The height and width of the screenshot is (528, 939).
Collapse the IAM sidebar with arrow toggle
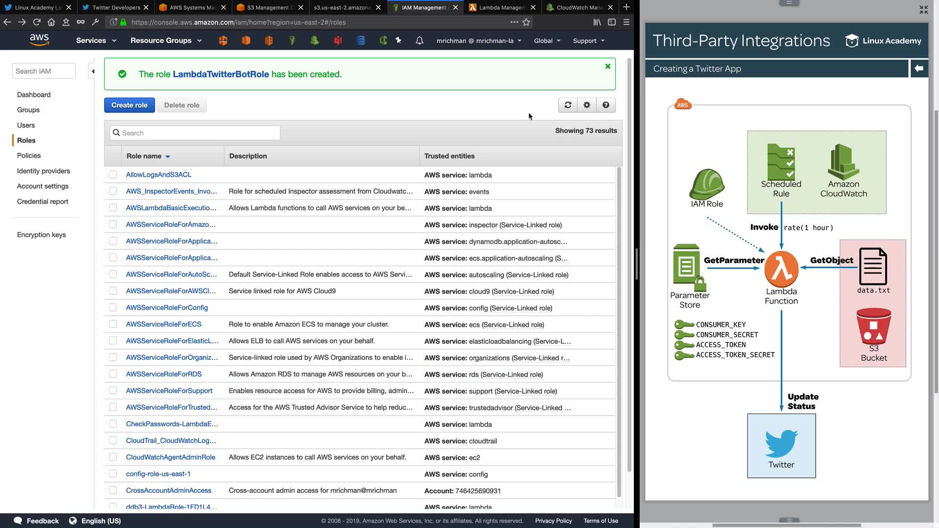[92, 71]
